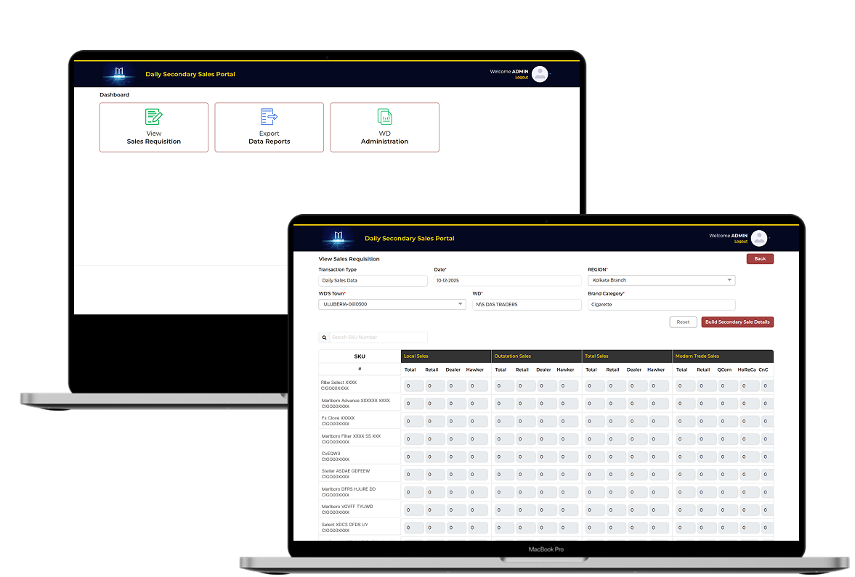Click the SKU column header
This screenshot has width=855, height=577.
coord(360,356)
